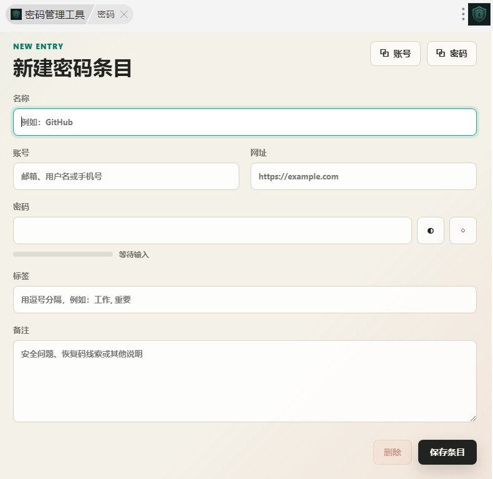Click the 备注 field label
The image size is (493, 479).
coord(21,330)
